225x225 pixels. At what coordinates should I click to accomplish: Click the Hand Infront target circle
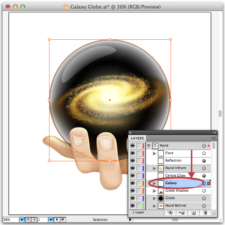click(x=204, y=168)
